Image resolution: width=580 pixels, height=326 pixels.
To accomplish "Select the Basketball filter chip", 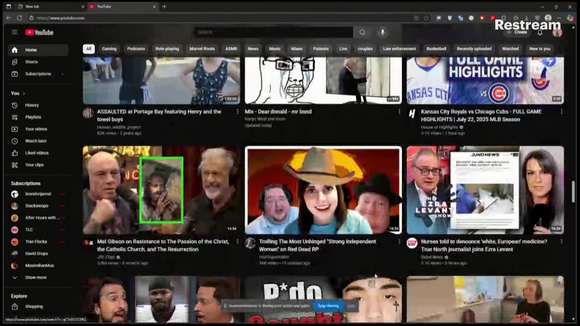I will tap(436, 49).
